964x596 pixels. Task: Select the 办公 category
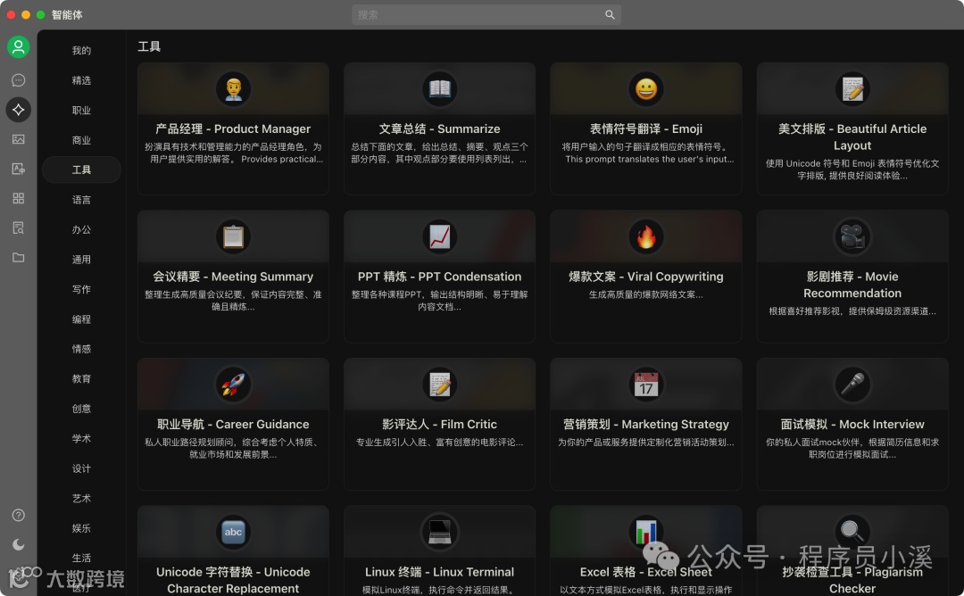[x=81, y=229]
